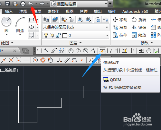
Task: Click the Save As icon with pencil
Action: (15, 4)
